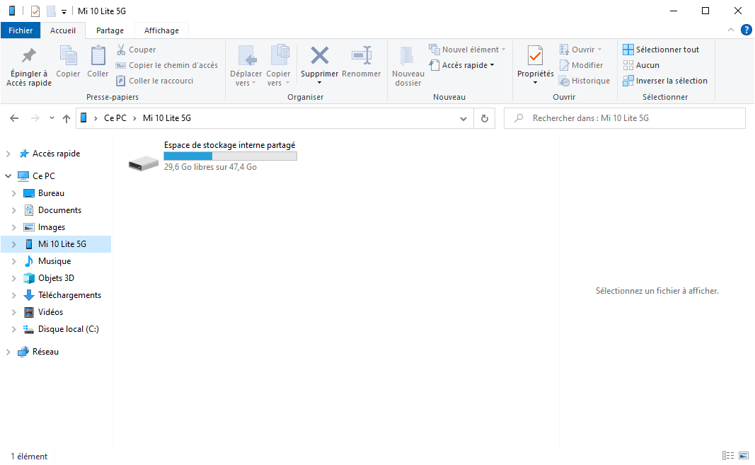The width and height of the screenshot is (755, 465).
Task: Open the Help question mark icon
Action: point(746,30)
